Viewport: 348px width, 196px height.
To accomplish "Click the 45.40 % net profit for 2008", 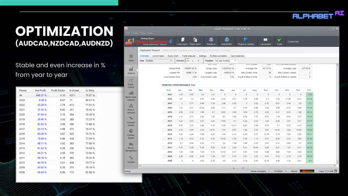I will click(42, 172).
